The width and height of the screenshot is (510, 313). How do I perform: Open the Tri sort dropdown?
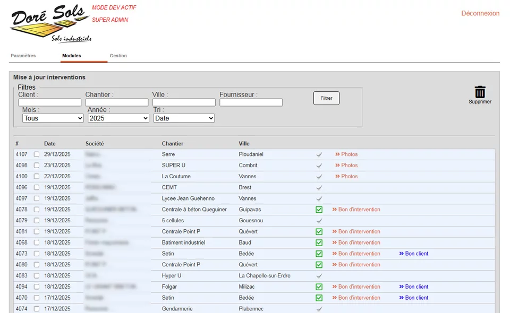click(184, 118)
